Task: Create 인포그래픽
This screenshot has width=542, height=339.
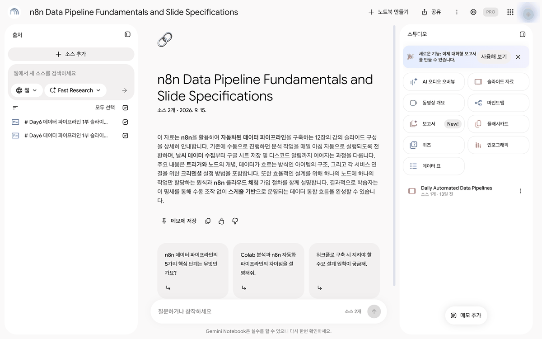Action: coord(498,145)
